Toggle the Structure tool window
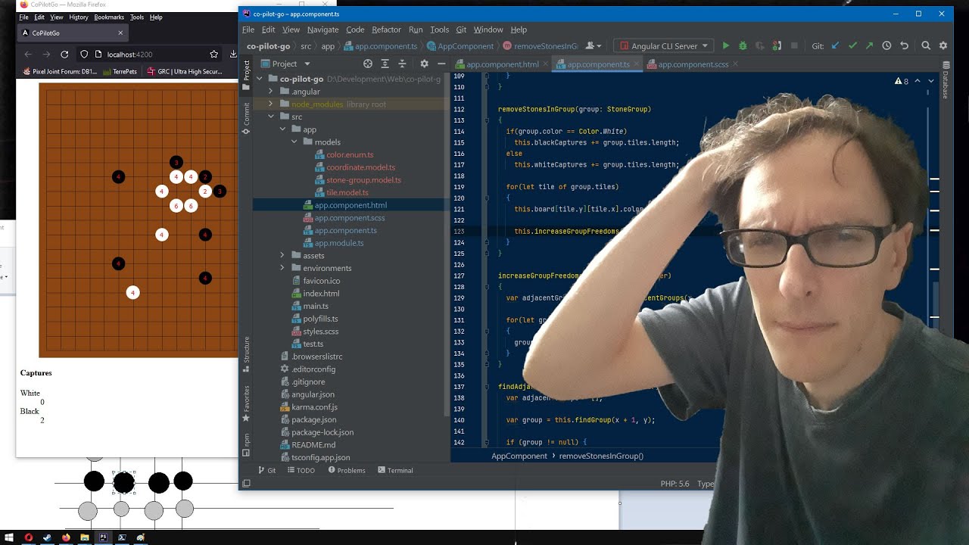This screenshot has height=545, width=969. [x=246, y=353]
